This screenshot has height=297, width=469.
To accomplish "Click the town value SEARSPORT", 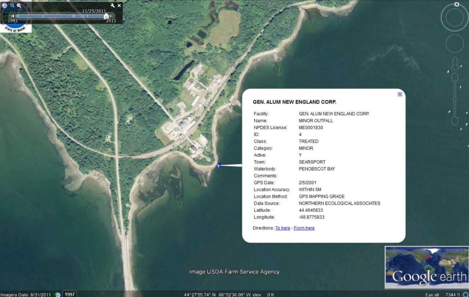I will point(312,162).
